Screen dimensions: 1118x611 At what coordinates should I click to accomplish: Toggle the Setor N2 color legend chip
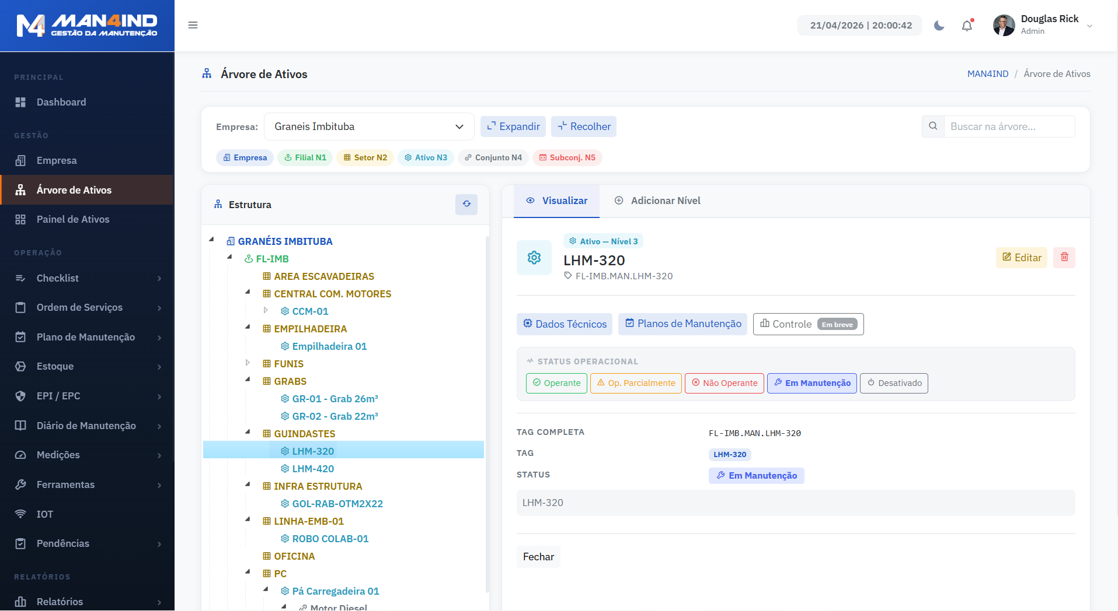coord(365,157)
